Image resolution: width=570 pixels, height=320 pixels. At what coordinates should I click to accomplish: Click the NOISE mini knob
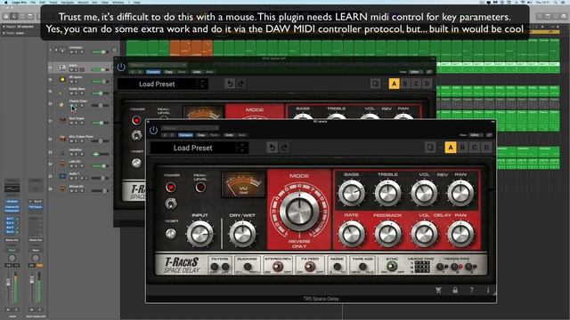point(337,267)
